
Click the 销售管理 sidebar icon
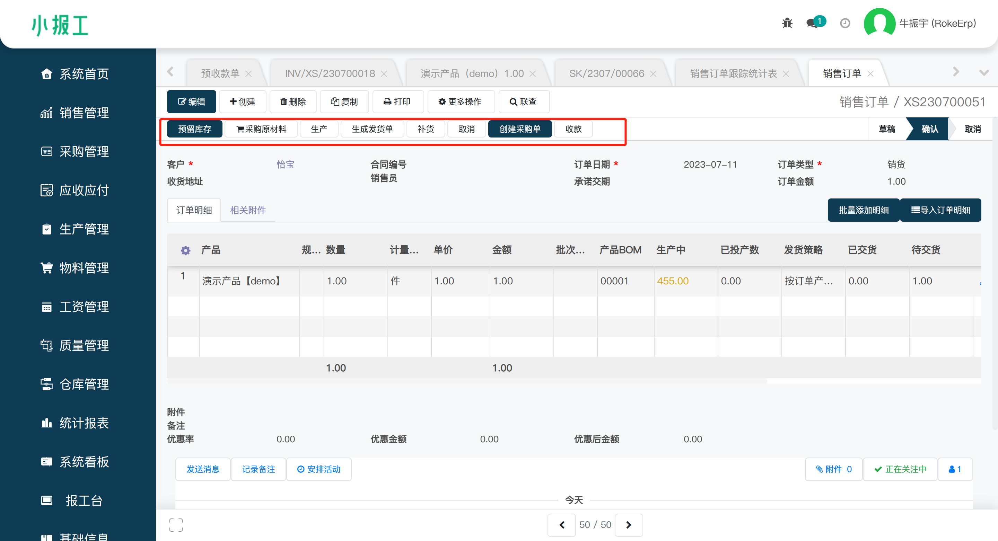[46, 113]
